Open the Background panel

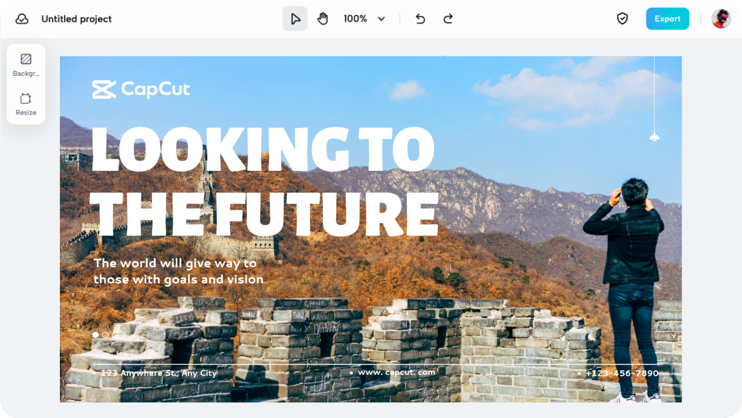(x=26, y=65)
